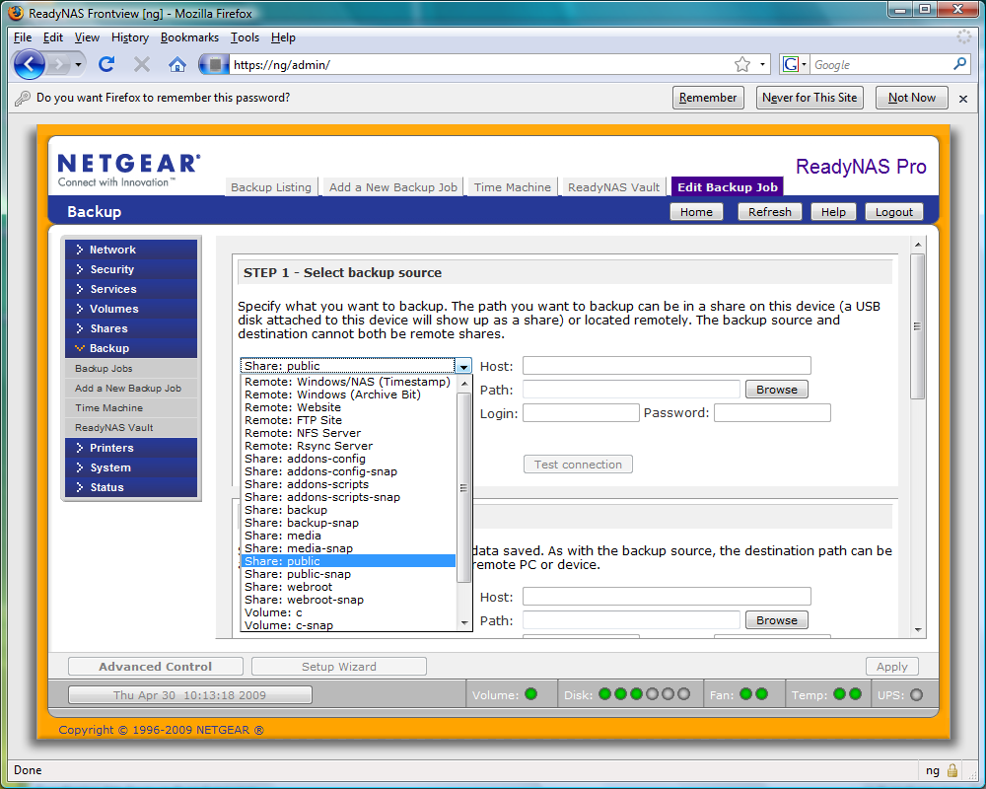
Task: Collapse the Backup sidebar section
Action: point(131,348)
